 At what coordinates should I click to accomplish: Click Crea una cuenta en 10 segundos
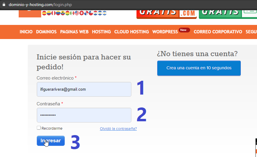click(199, 68)
